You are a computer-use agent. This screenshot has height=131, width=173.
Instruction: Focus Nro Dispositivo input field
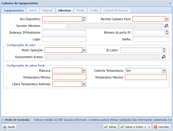pos(62,19)
